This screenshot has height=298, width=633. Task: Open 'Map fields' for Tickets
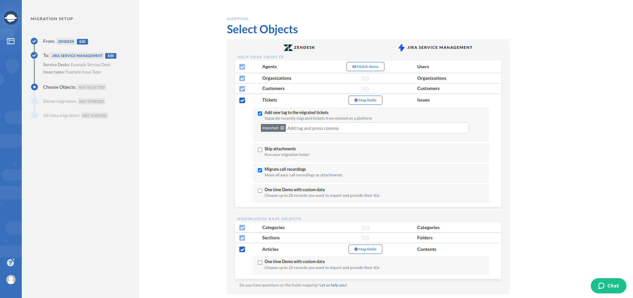click(x=365, y=100)
